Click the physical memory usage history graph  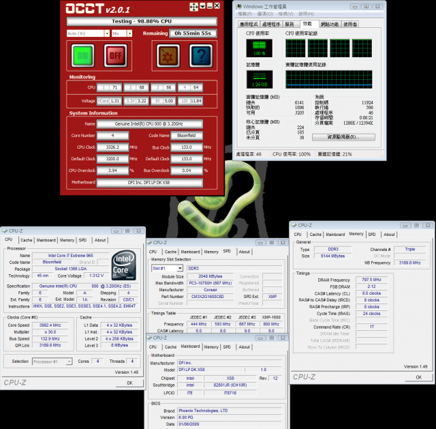328,79
